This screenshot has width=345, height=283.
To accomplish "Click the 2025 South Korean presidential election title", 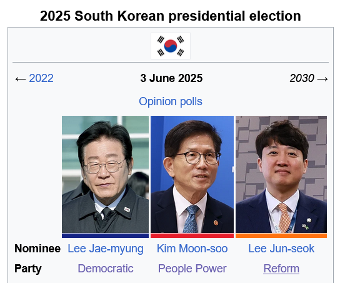I will 171,16.
